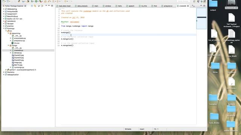Image resolution: width=241 pixels, height=135 pixels.
Task: Click the m.mongotwo() code line
Action: pos(67,45)
